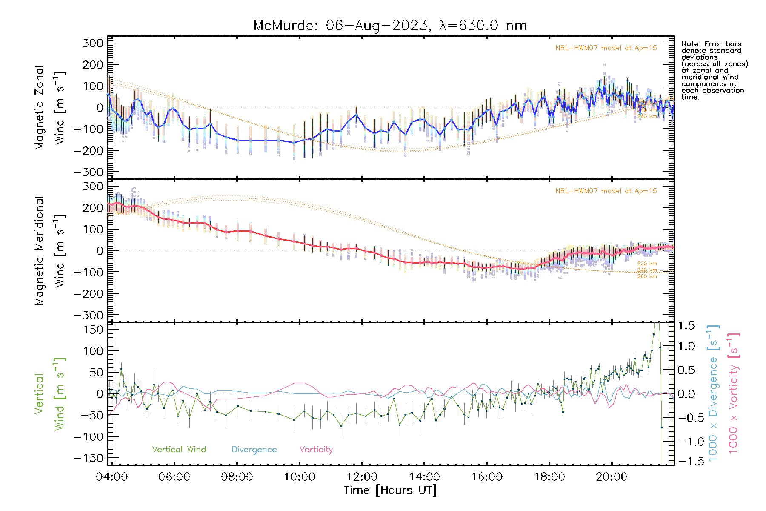Click the green Vertical Wind axis label

pos(50,393)
